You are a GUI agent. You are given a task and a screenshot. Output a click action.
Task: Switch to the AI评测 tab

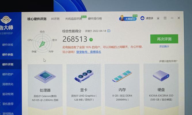coord(55,19)
